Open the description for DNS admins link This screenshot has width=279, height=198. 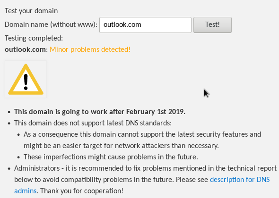[x=240, y=180]
